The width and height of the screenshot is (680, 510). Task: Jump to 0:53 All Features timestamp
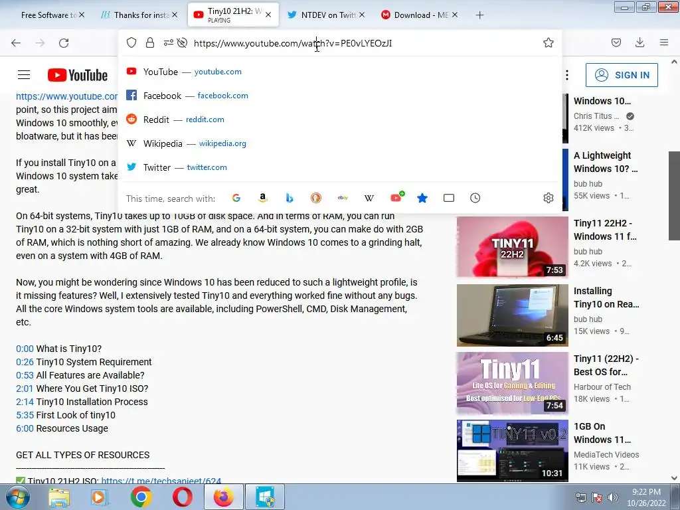pyautogui.click(x=25, y=375)
